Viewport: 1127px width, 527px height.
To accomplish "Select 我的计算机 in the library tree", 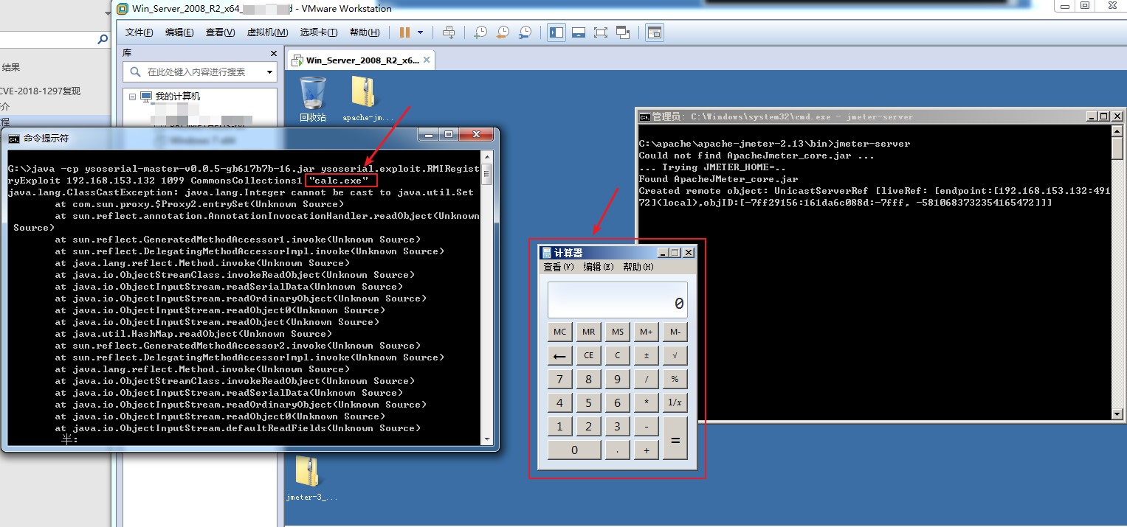I will click(x=177, y=97).
